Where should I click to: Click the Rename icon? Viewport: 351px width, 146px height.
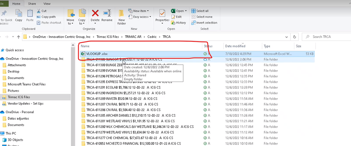tap(107, 13)
